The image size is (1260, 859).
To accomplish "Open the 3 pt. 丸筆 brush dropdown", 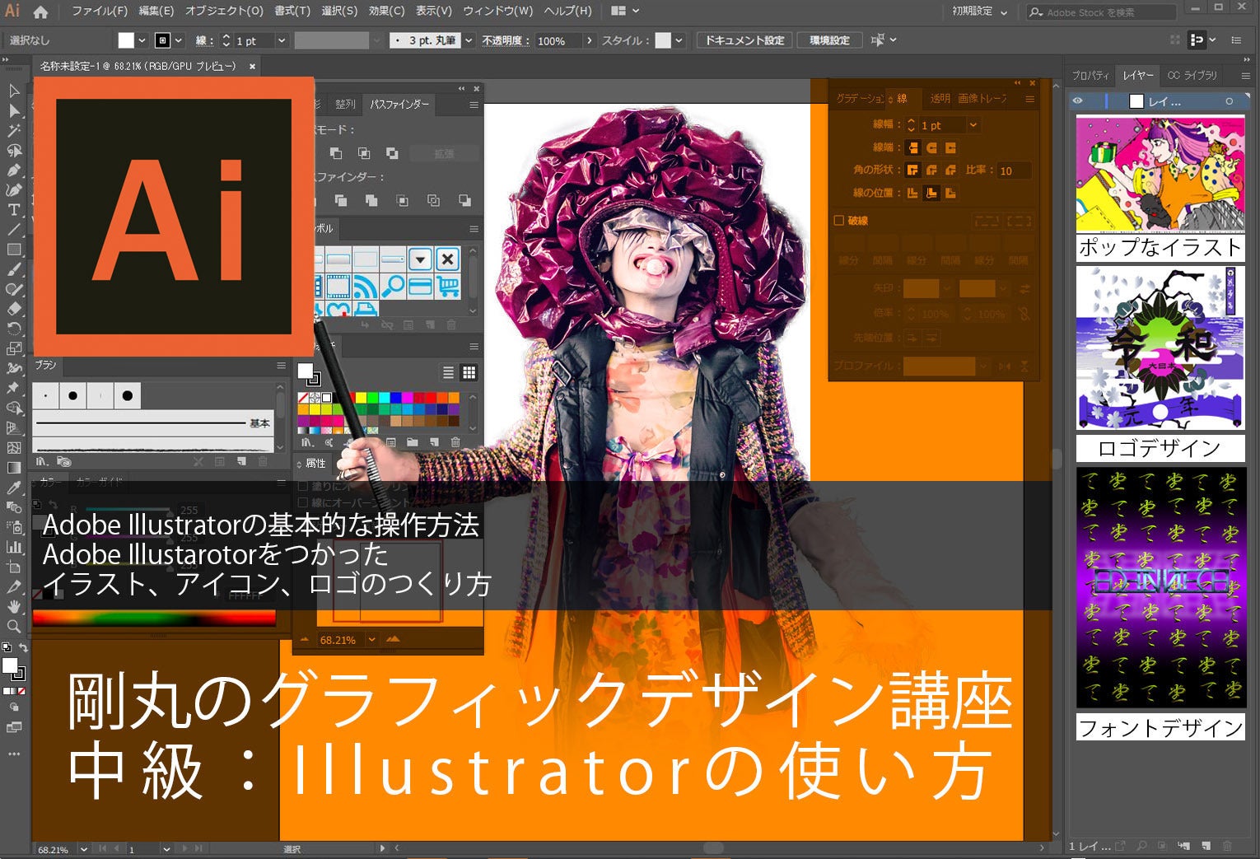I will (469, 40).
